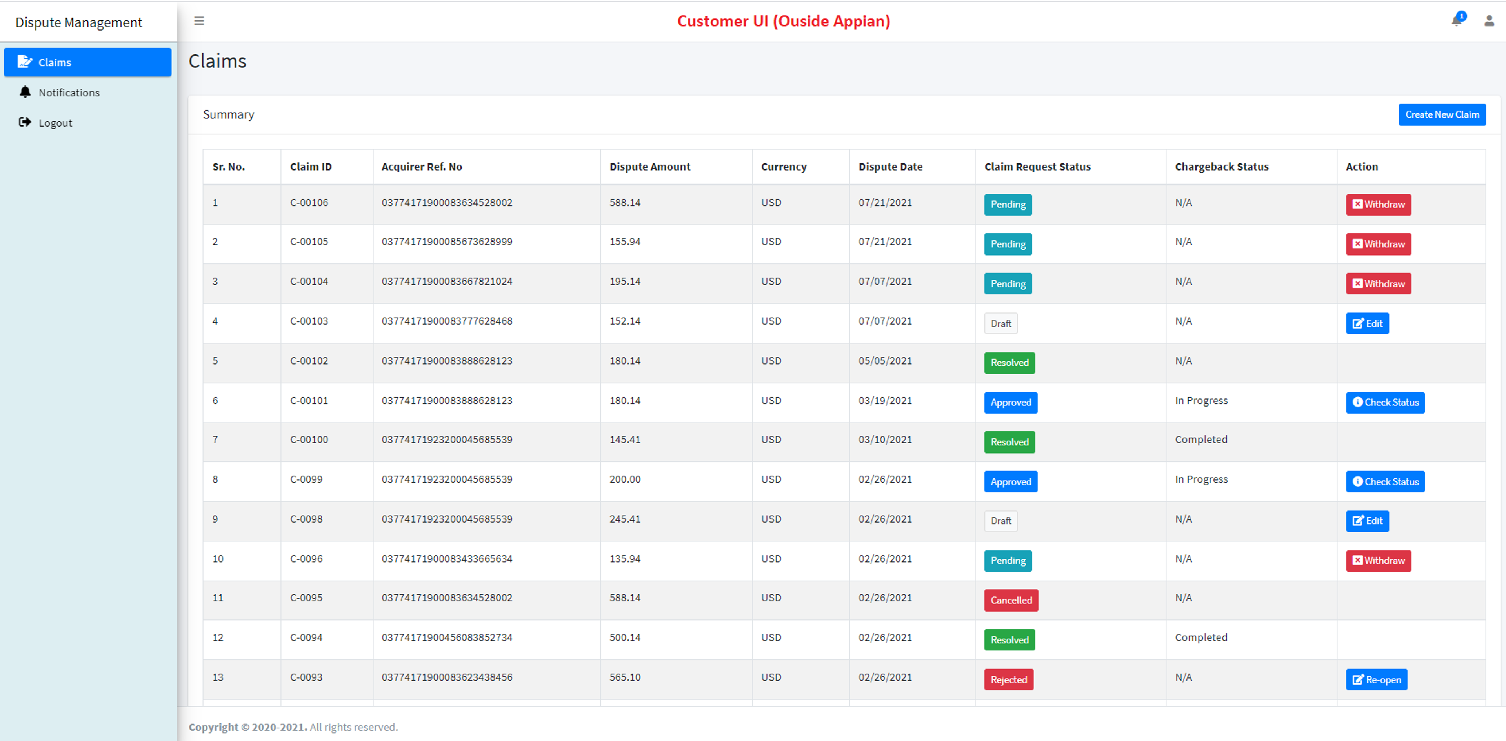Viewport: 1506px width, 741px height.
Task: Click the Approved badge for C-00101
Action: pyautogui.click(x=1011, y=403)
